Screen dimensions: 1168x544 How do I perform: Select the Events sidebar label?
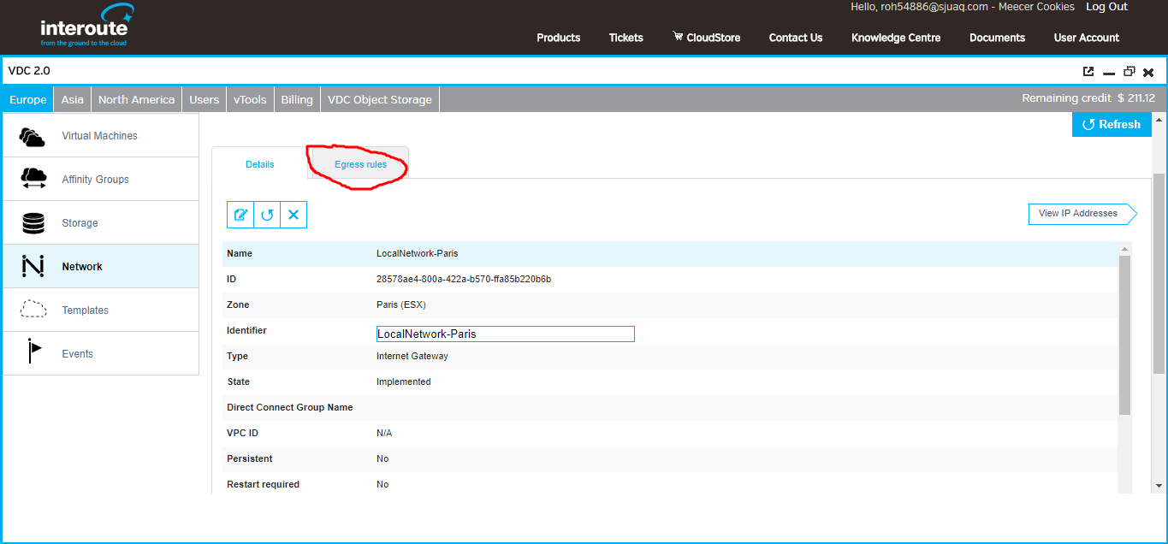[x=77, y=354]
